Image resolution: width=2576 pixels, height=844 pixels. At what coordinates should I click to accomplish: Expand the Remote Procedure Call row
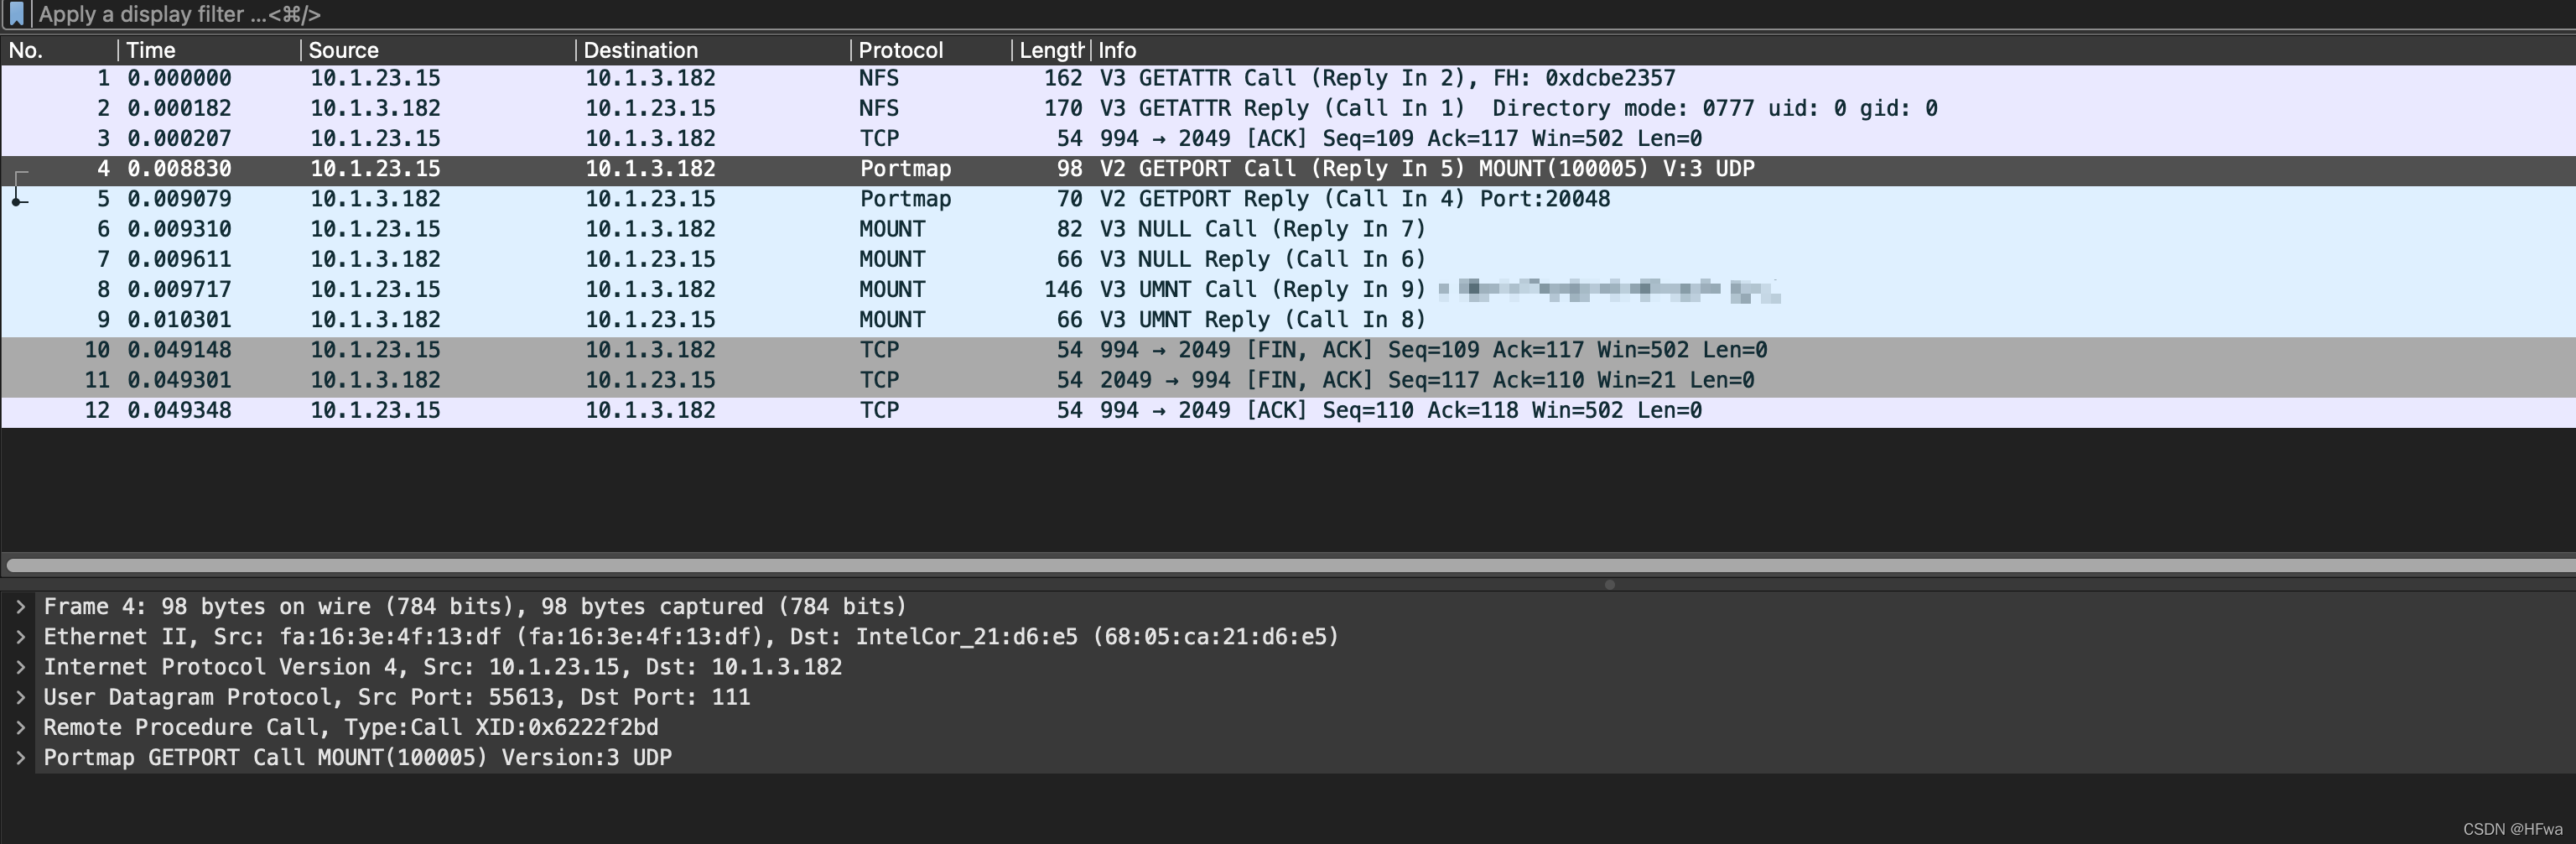tap(20, 727)
